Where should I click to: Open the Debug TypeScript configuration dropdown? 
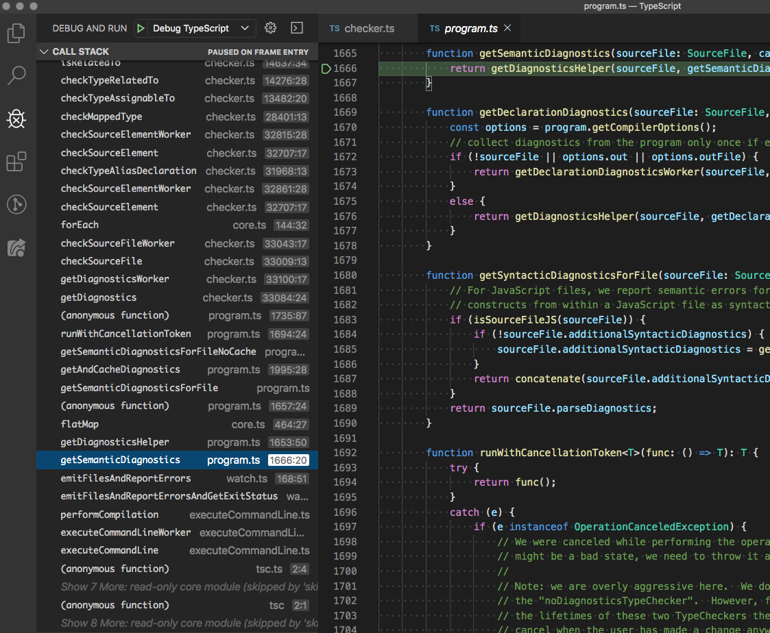click(x=195, y=28)
